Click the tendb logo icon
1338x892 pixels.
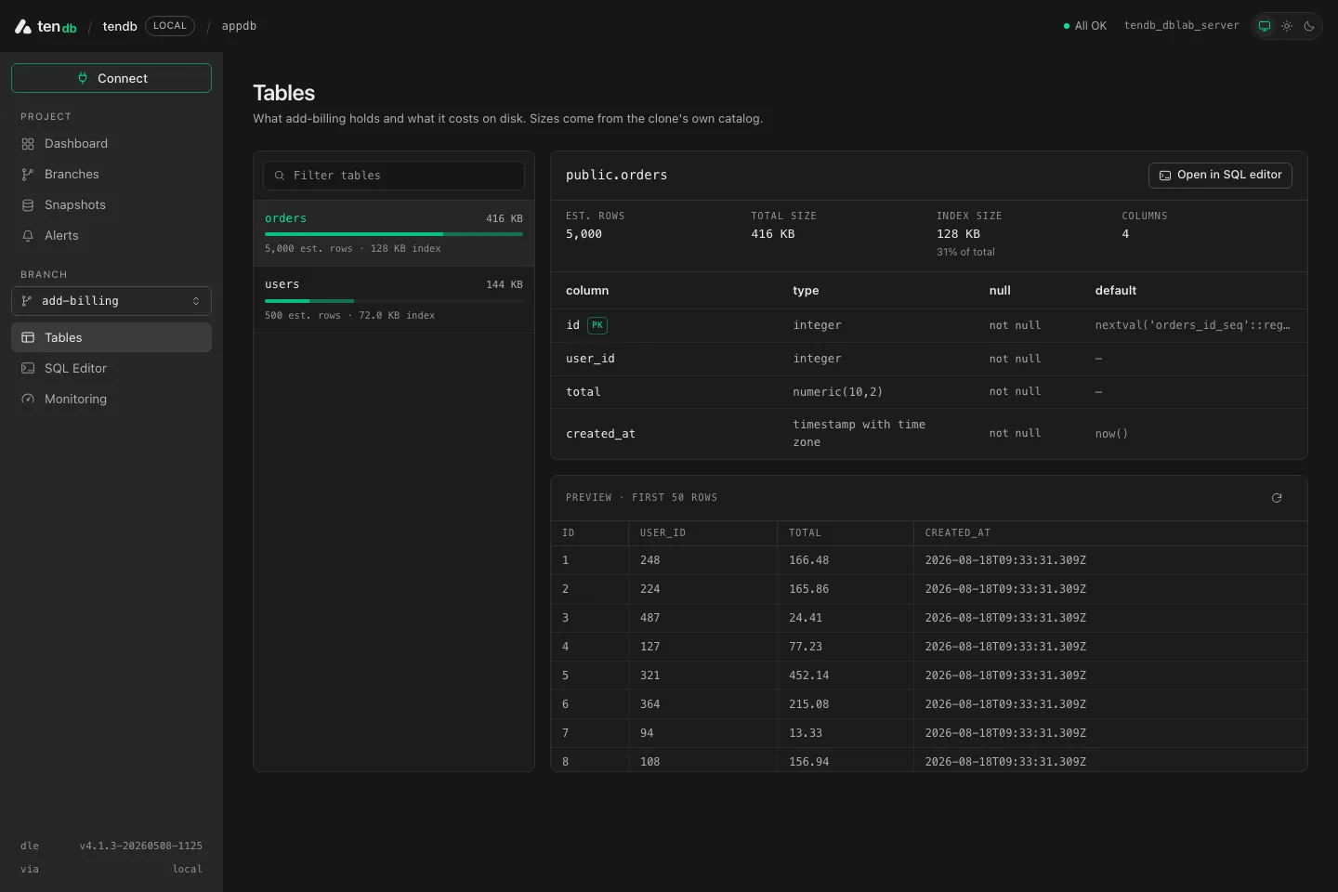pyautogui.click(x=23, y=26)
